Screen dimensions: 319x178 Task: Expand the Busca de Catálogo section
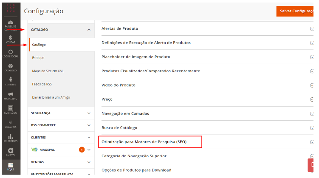125,127
